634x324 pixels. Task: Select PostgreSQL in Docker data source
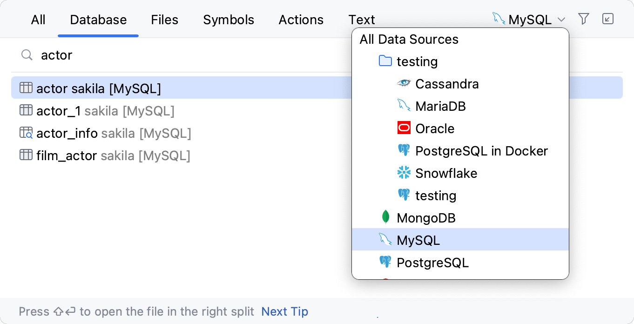click(x=481, y=150)
